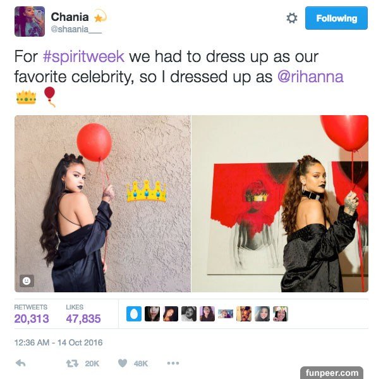View the 47,835 likes list

pyautogui.click(x=83, y=314)
